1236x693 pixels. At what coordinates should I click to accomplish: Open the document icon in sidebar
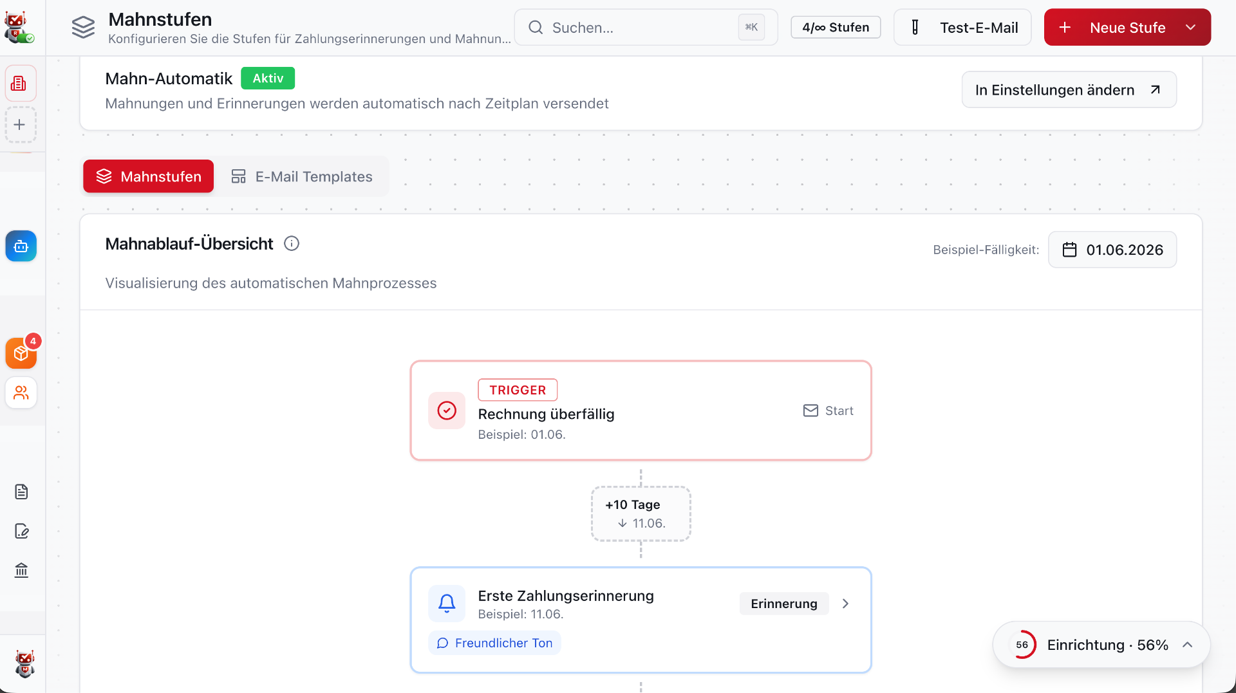pyautogui.click(x=21, y=492)
